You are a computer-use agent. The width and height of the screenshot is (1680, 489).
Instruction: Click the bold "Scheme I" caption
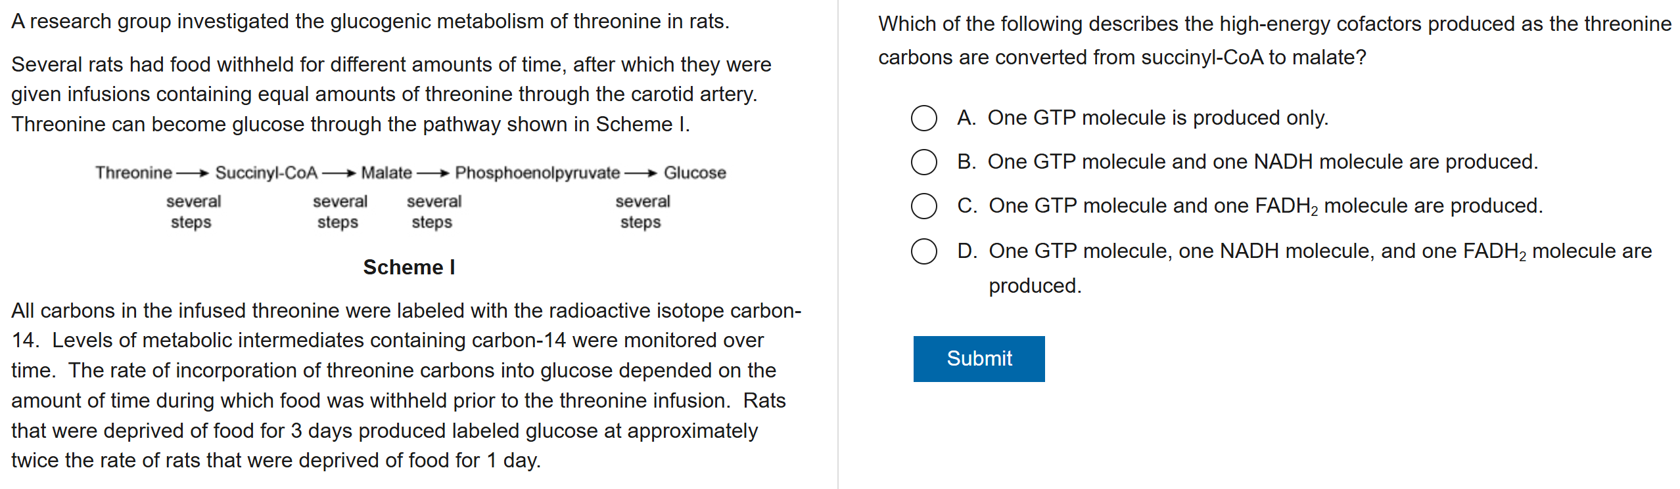click(x=409, y=267)
